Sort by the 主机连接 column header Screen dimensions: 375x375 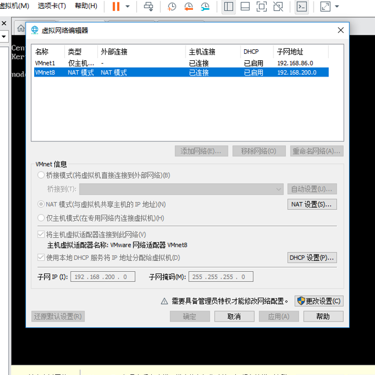pyautogui.click(x=213, y=52)
